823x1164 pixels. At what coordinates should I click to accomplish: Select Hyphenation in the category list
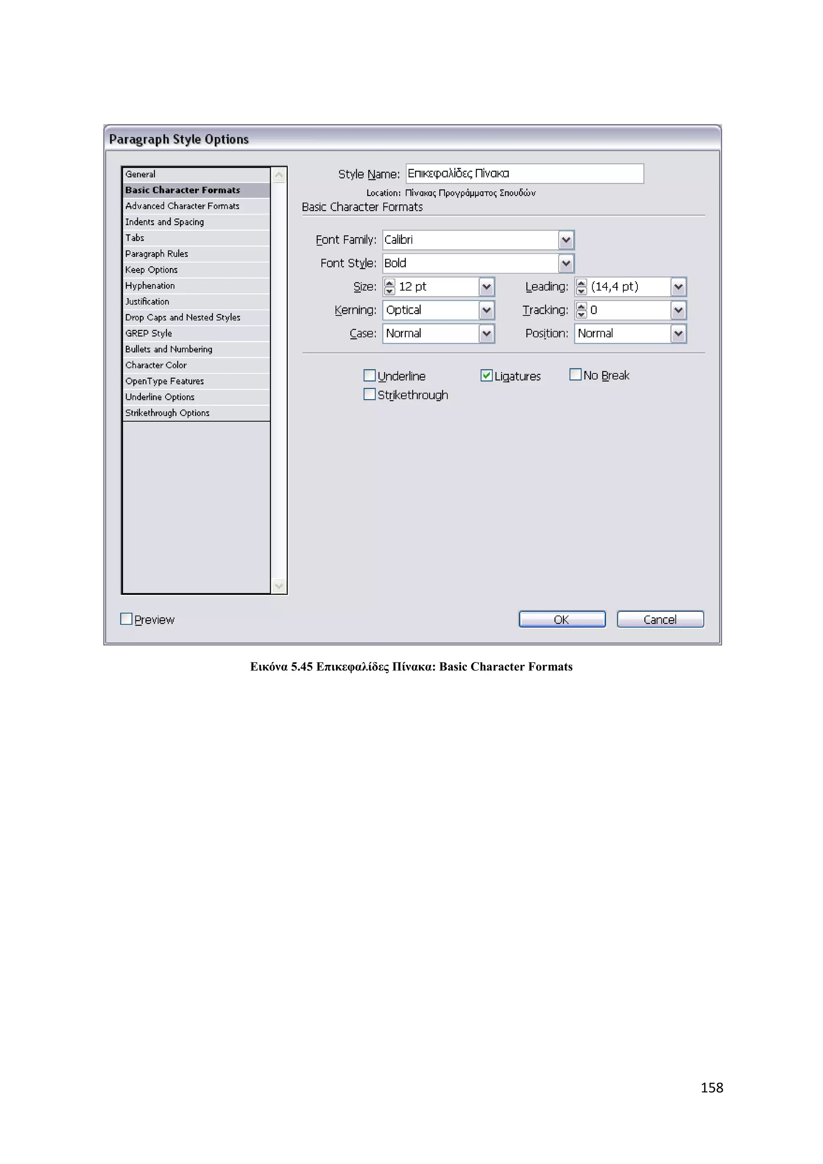(x=196, y=286)
